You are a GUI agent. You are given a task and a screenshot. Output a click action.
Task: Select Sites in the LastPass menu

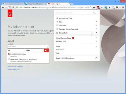(77, 22)
